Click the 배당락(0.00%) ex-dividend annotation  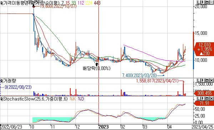(x=97, y=68)
